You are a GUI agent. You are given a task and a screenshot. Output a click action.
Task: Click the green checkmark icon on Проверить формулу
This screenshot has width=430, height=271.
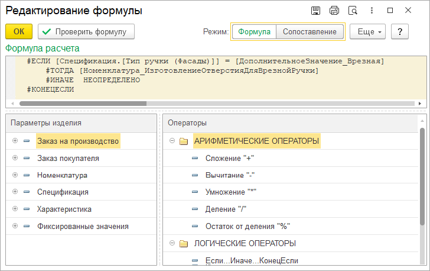(47, 31)
